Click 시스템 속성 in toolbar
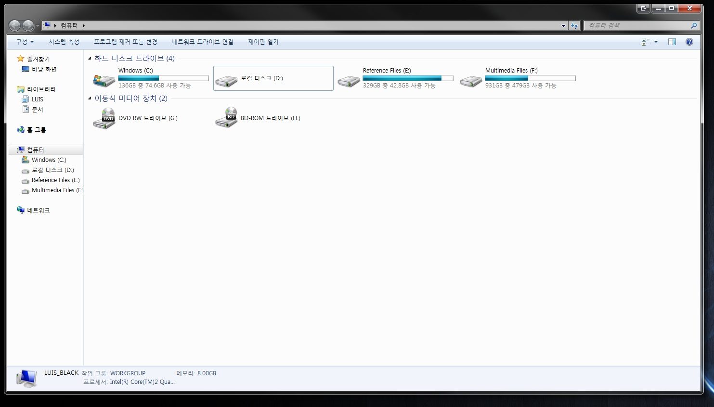The image size is (714, 407). (64, 42)
